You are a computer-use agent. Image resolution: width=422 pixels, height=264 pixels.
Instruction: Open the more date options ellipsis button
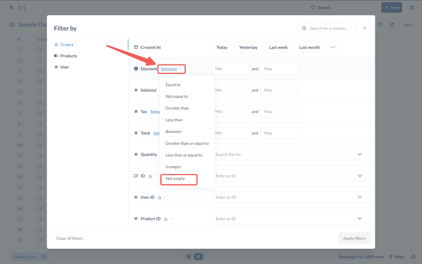[333, 47]
